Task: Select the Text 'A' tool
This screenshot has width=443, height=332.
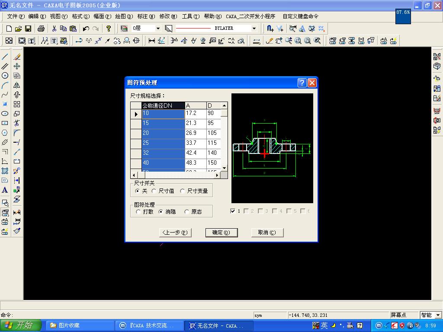Action: click(x=5, y=190)
